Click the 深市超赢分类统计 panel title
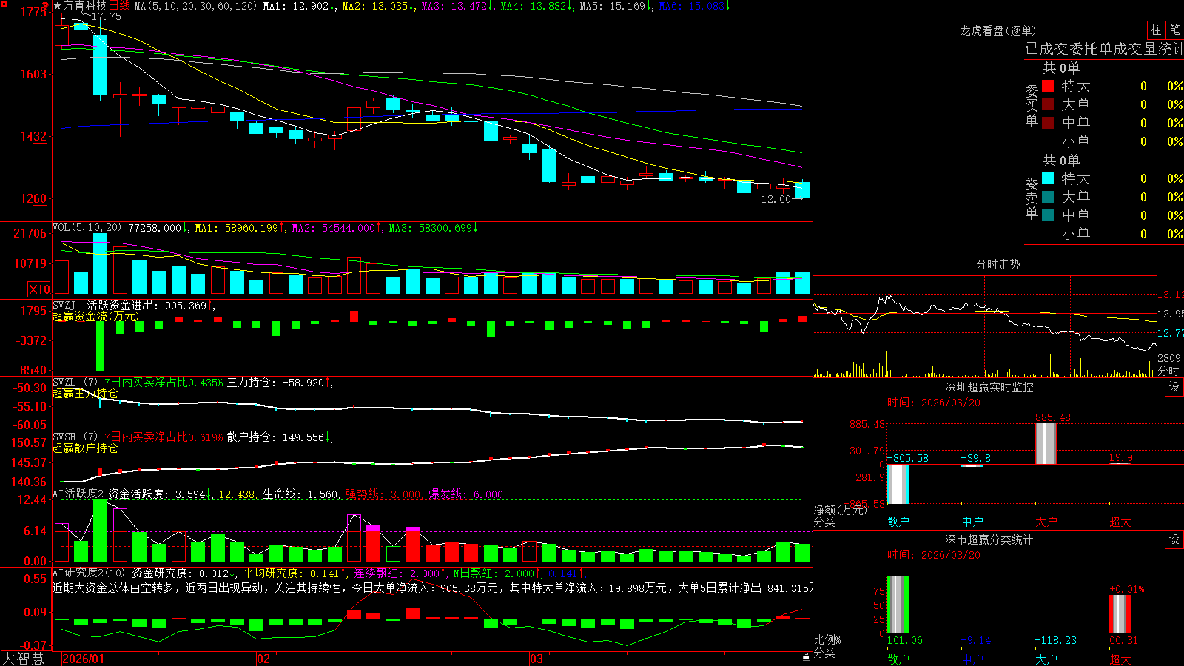 click(x=989, y=539)
